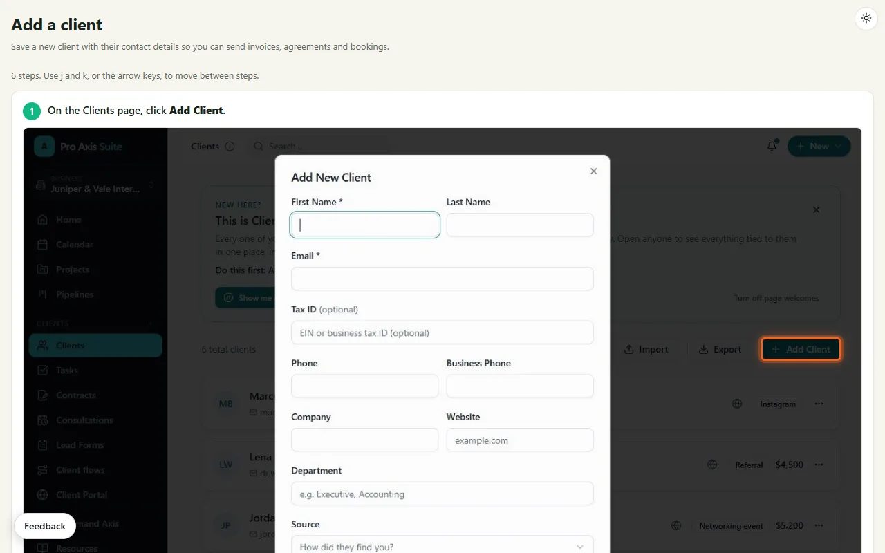The width and height of the screenshot is (885, 553).
Task: Toggle the light/dark theme sun icon
Action: (866, 19)
